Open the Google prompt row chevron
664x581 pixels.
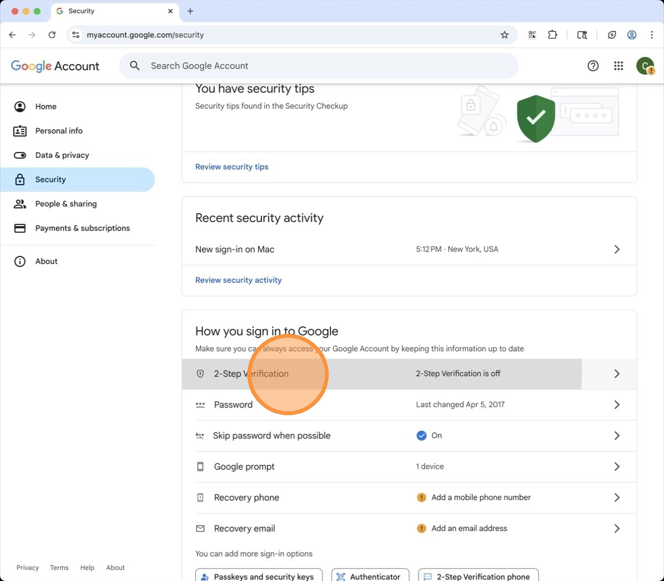coord(617,467)
